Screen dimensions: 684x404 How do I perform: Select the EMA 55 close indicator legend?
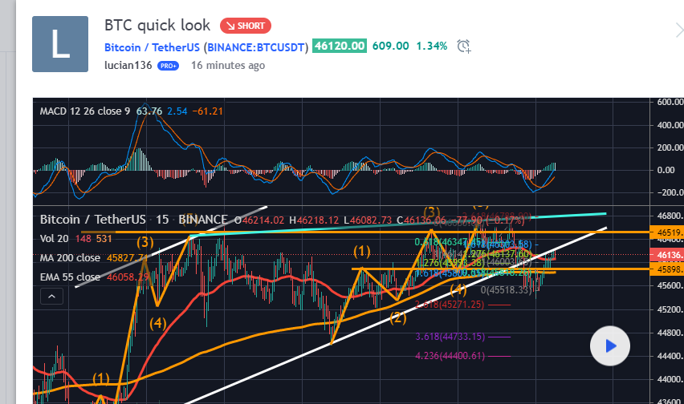[x=71, y=277]
